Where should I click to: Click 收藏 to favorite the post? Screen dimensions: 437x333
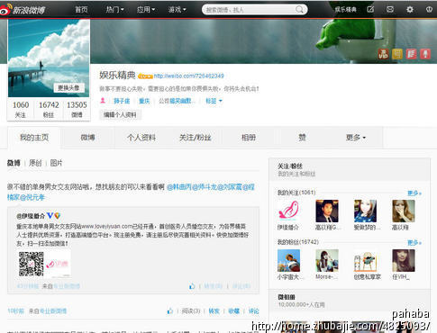tap(233, 311)
